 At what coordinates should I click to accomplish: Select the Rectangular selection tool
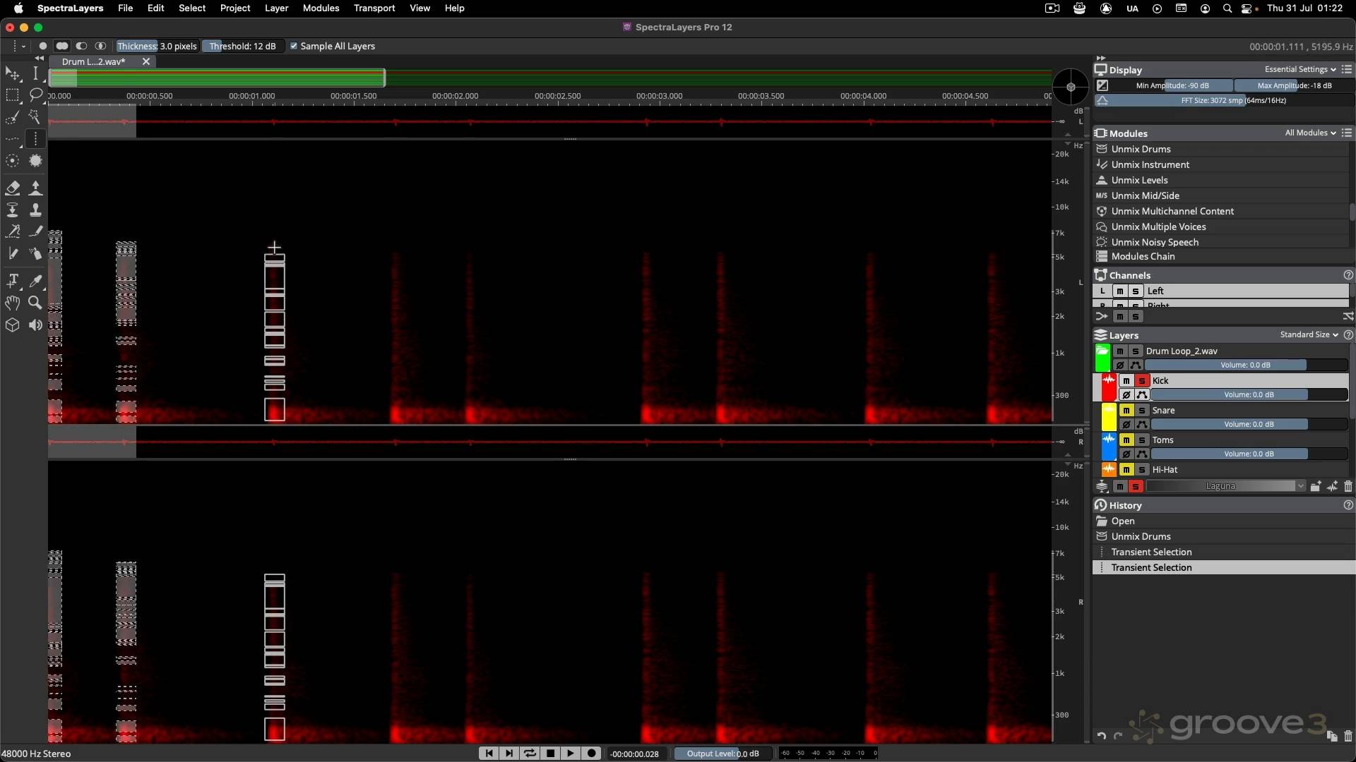point(13,95)
